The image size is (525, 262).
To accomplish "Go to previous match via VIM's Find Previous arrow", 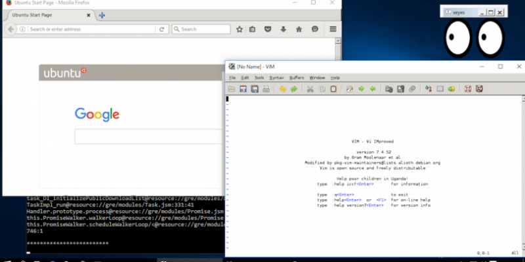I will click(x=373, y=89).
